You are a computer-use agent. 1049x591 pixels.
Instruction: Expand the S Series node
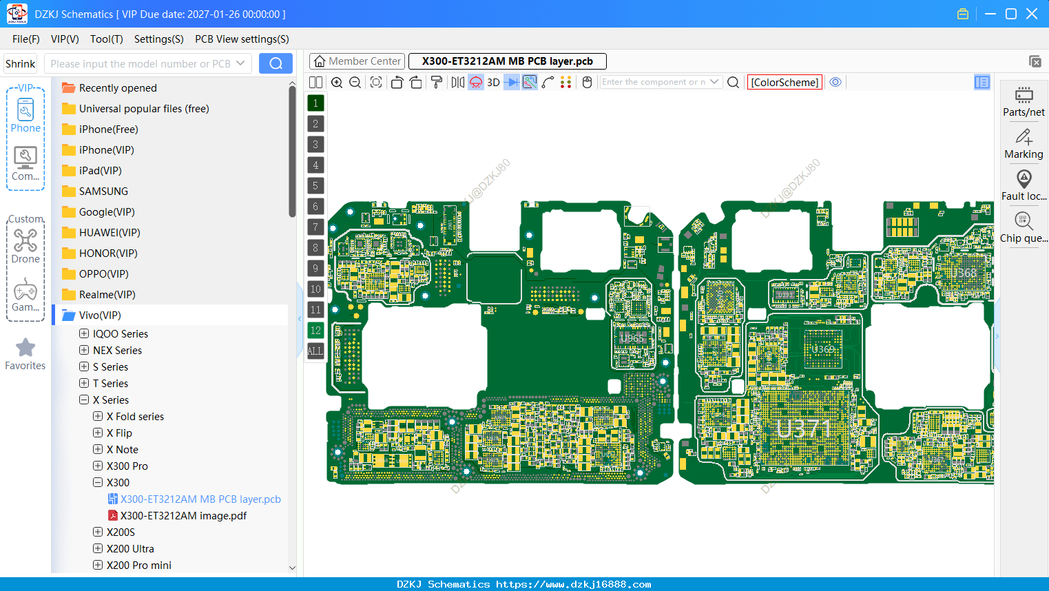[84, 366]
